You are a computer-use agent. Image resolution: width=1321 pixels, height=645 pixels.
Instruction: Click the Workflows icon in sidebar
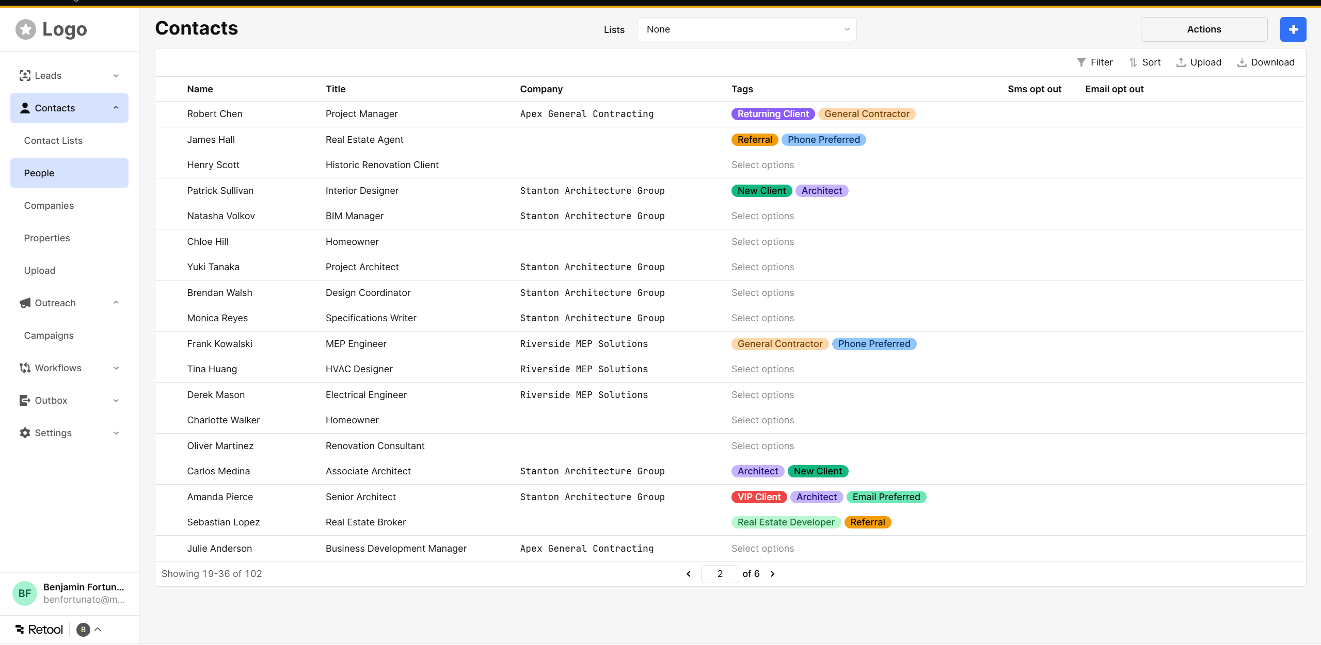coord(25,368)
